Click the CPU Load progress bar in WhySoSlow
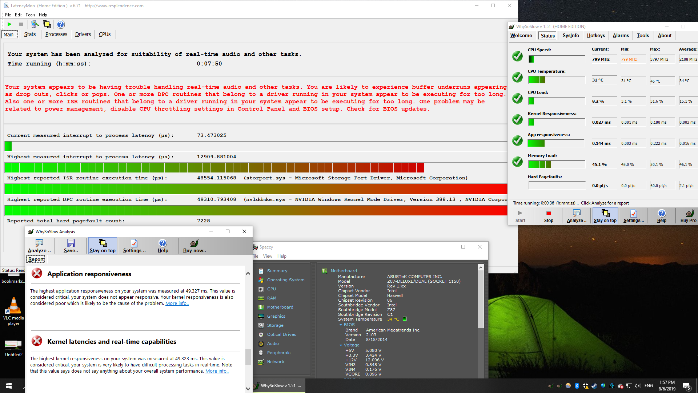 tap(557, 101)
